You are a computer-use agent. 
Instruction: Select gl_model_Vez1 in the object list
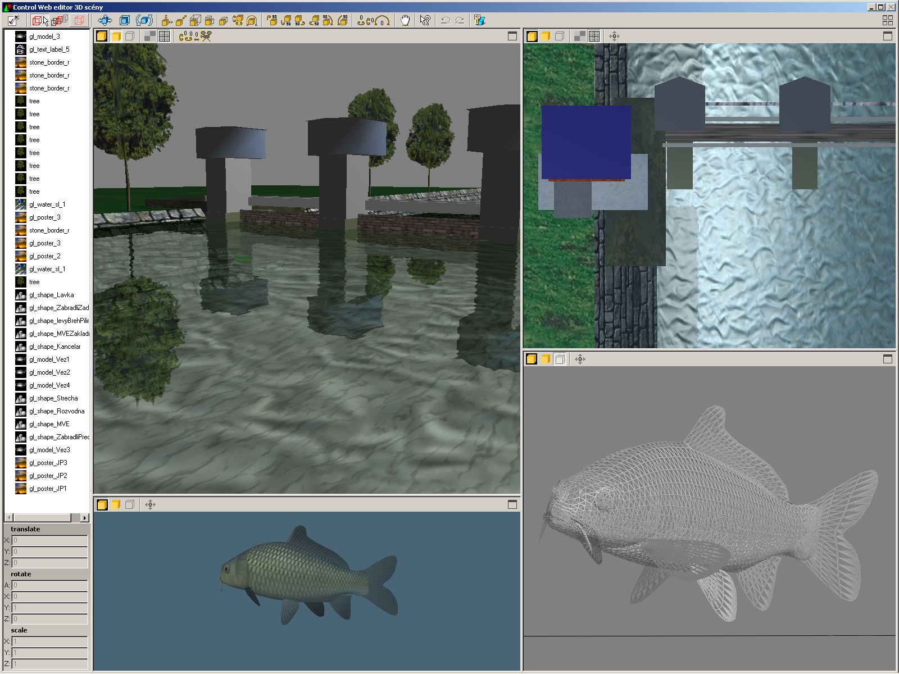(x=49, y=359)
